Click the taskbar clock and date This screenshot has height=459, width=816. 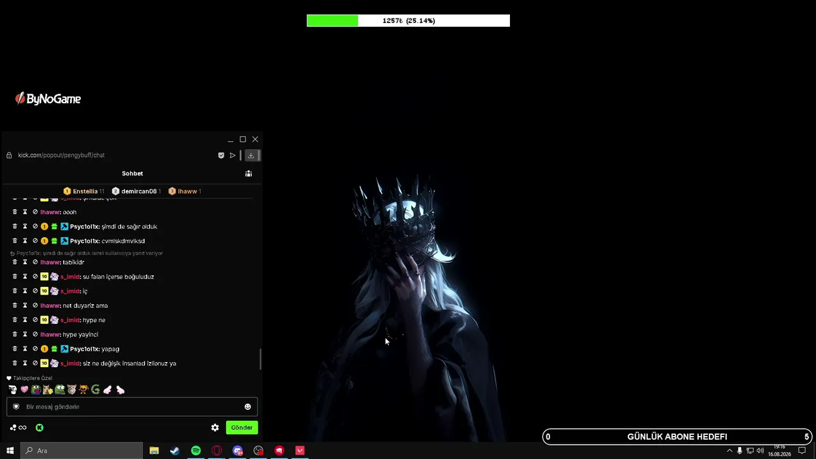(779, 451)
